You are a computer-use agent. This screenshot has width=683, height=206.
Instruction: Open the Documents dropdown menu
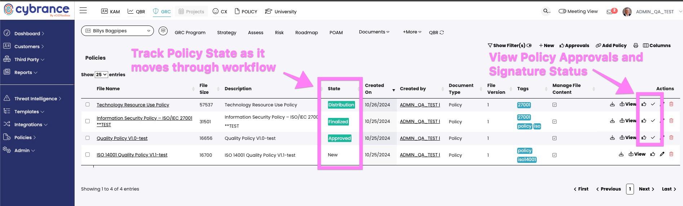click(x=374, y=32)
